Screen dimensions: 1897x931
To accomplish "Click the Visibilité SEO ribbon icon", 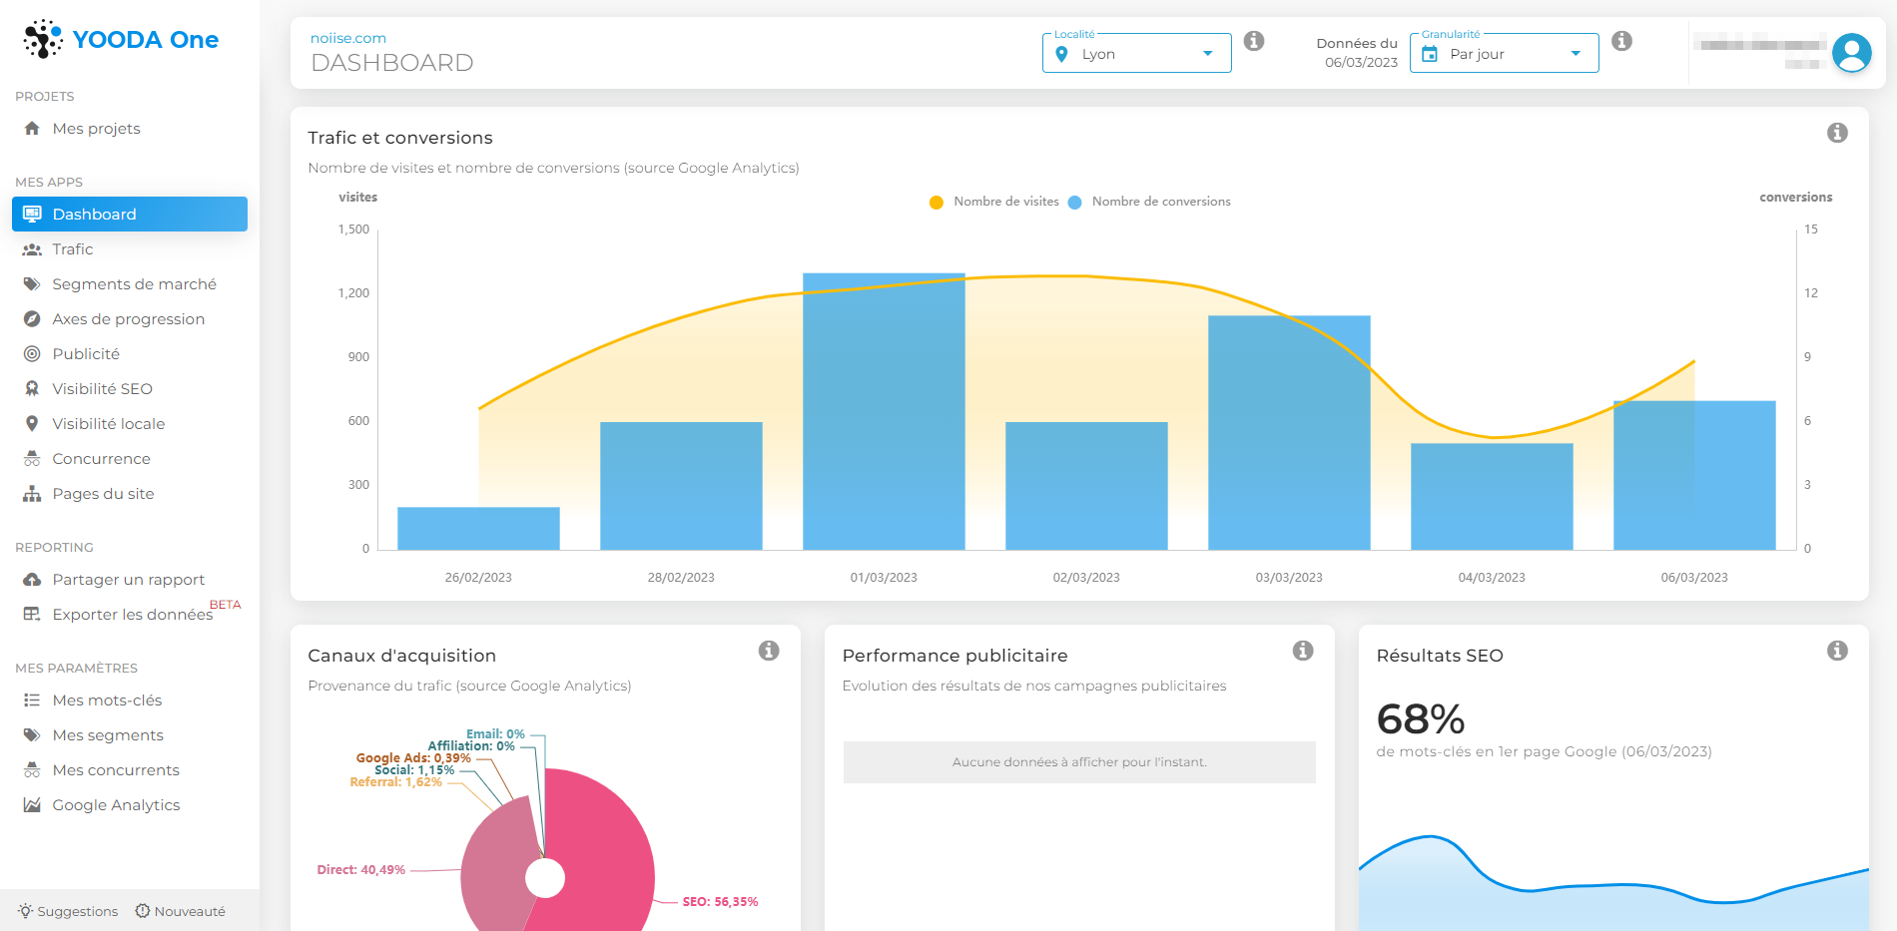I will (x=32, y=389).
